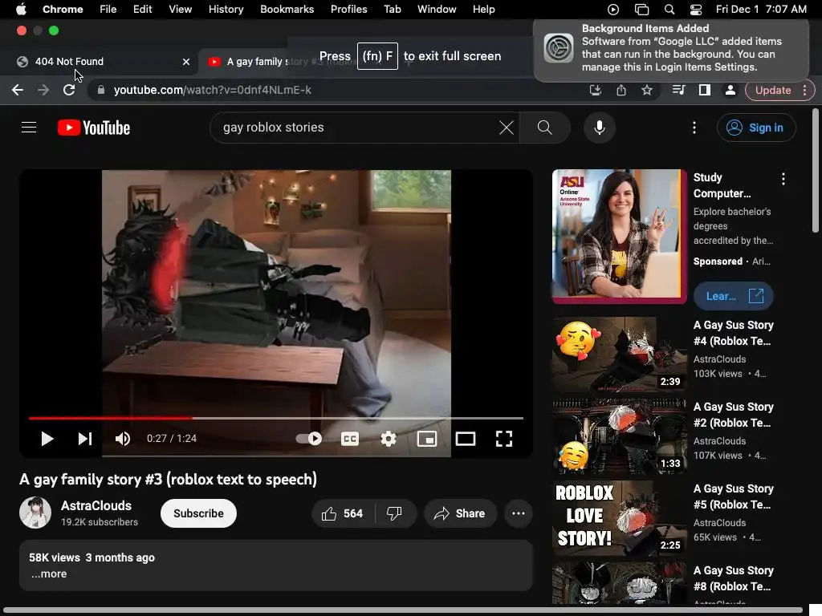The width and height of the screenshot is (822, 616).
Task: Open more actions ellipsis under the video
Action: [x=518, y=513]
